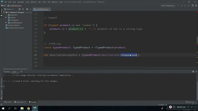
Task: Click Add Configuration button
Action: (x=168, y=6)
